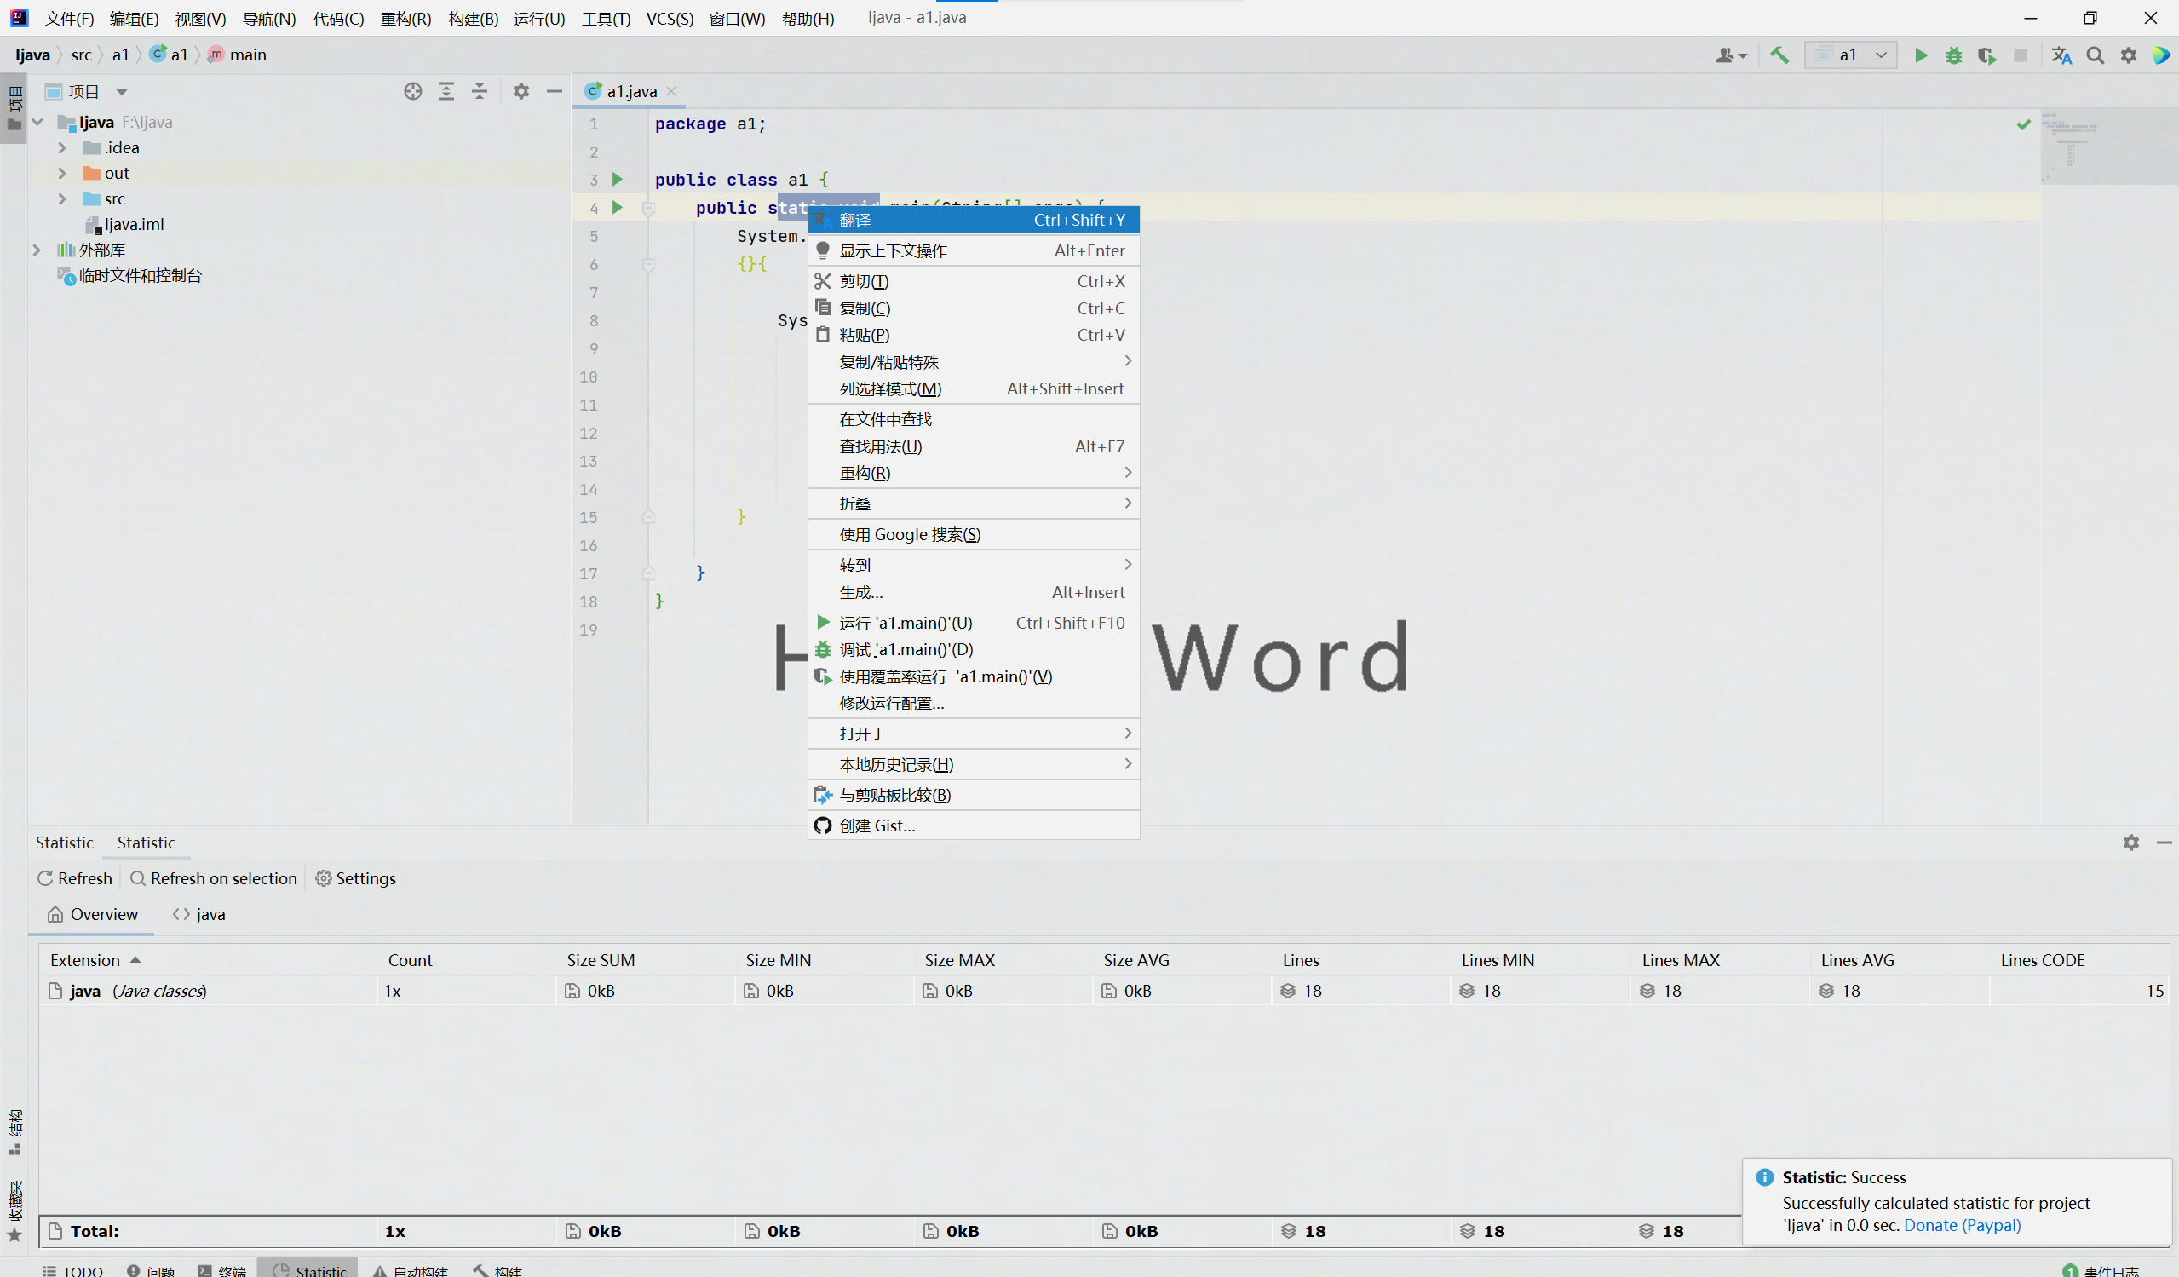Switch to the java tab in Statistic panel
The width and height of the screenshot is (2179, 1277).
tap(199, 914)
